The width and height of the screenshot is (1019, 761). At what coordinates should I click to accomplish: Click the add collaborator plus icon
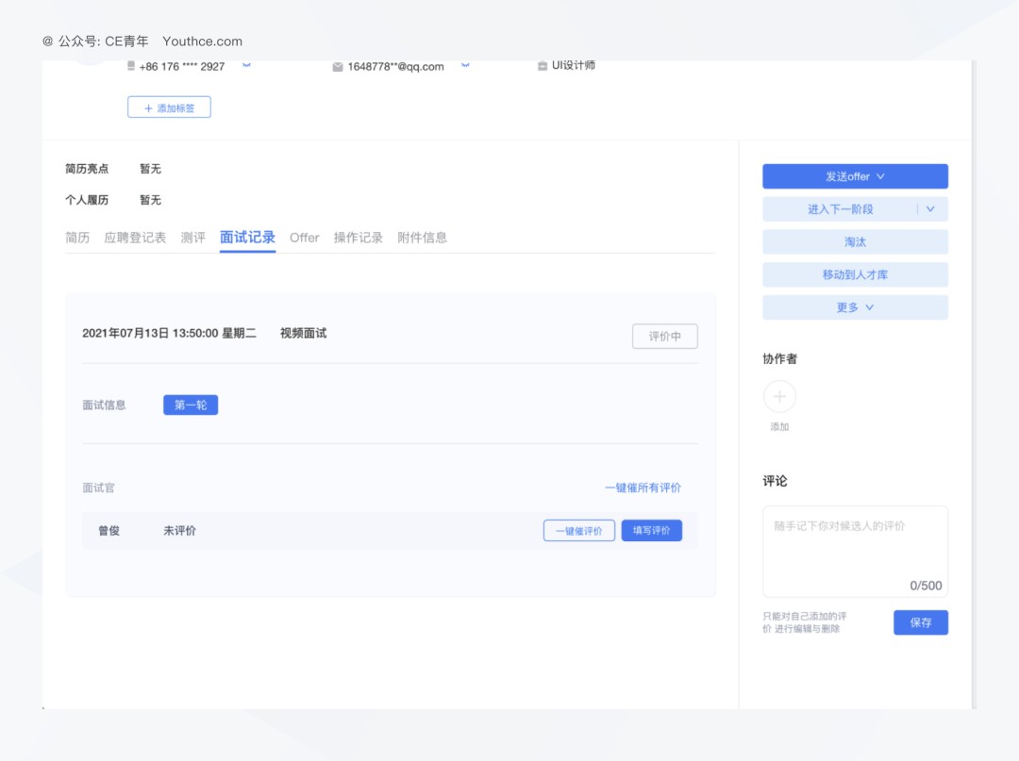click(779, 397)
